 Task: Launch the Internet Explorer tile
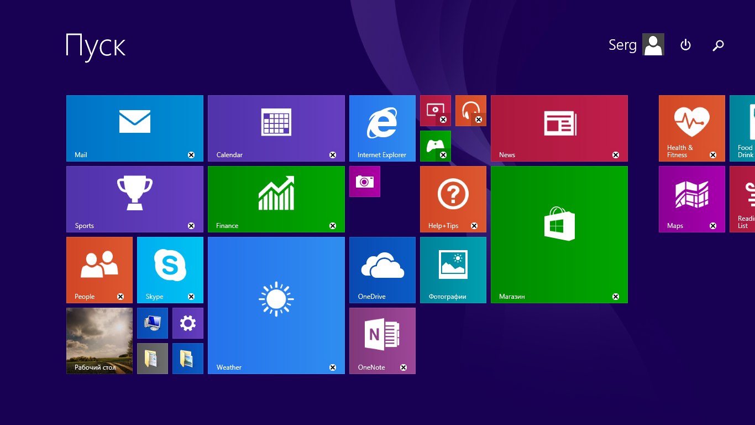[382, 128]
